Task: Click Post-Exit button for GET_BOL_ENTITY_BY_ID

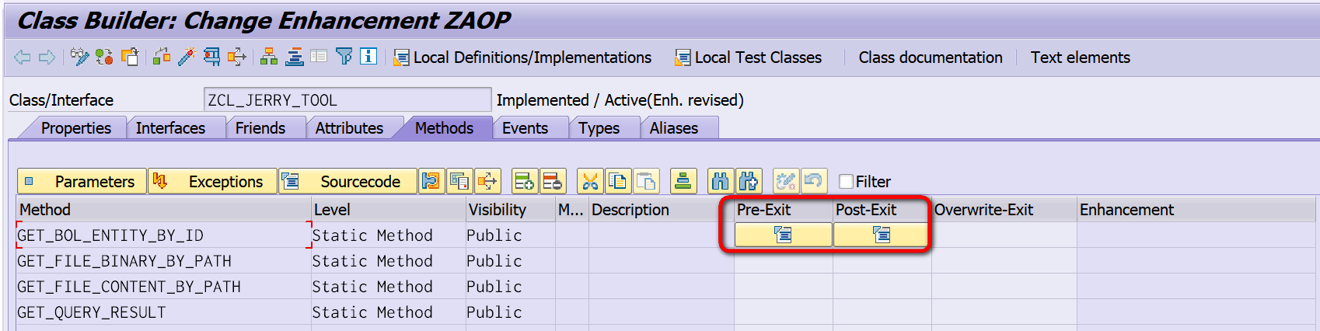Action: coord(881,235)
